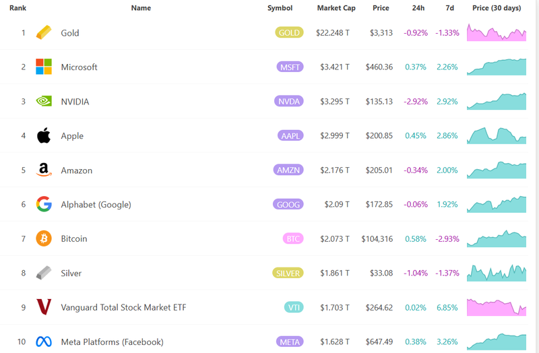
Task: Click the BTC symbol badge
Action: (x=293, y=239)
